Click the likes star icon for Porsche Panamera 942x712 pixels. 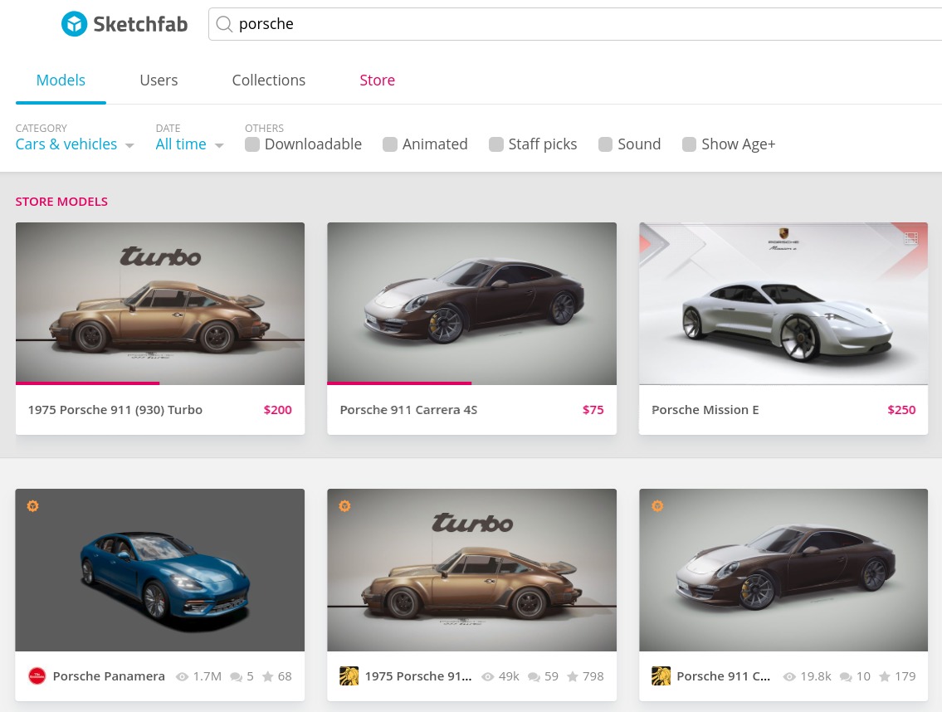[268, 676]
